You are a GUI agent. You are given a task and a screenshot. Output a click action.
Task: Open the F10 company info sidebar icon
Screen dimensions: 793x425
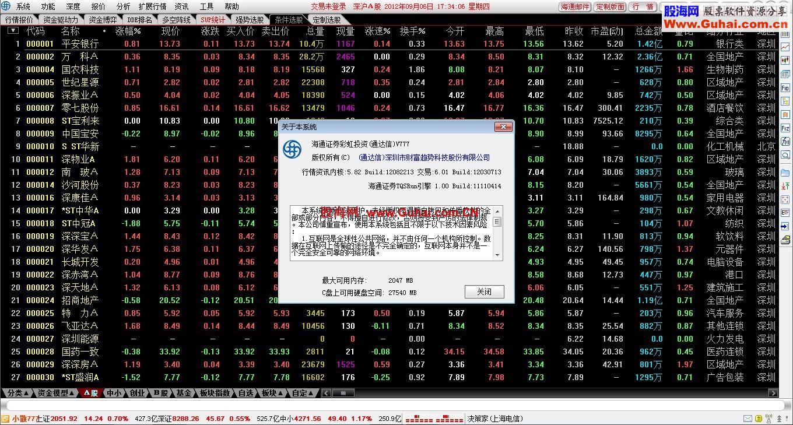785,88
